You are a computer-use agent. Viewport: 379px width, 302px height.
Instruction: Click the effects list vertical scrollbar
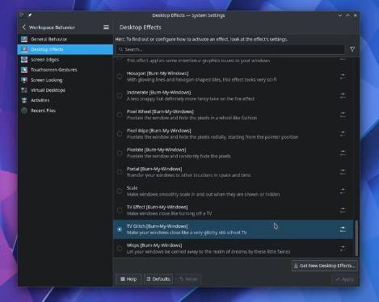pyautogui.click(x=356, y=238)
